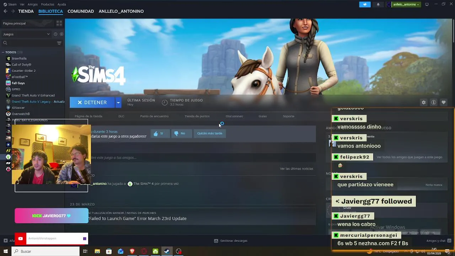Click the Steam taskbar icon

(167, 251)
